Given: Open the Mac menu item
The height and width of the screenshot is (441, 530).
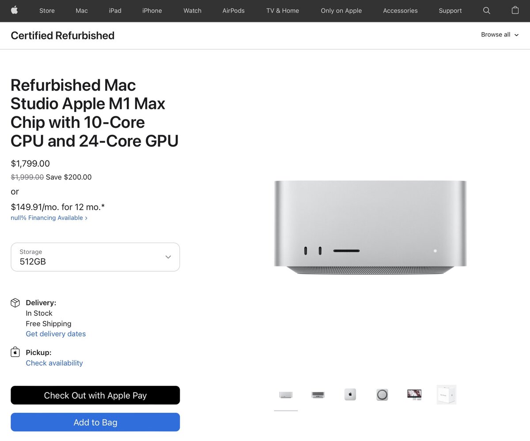Looking at the screenshot, I should 82,11.
